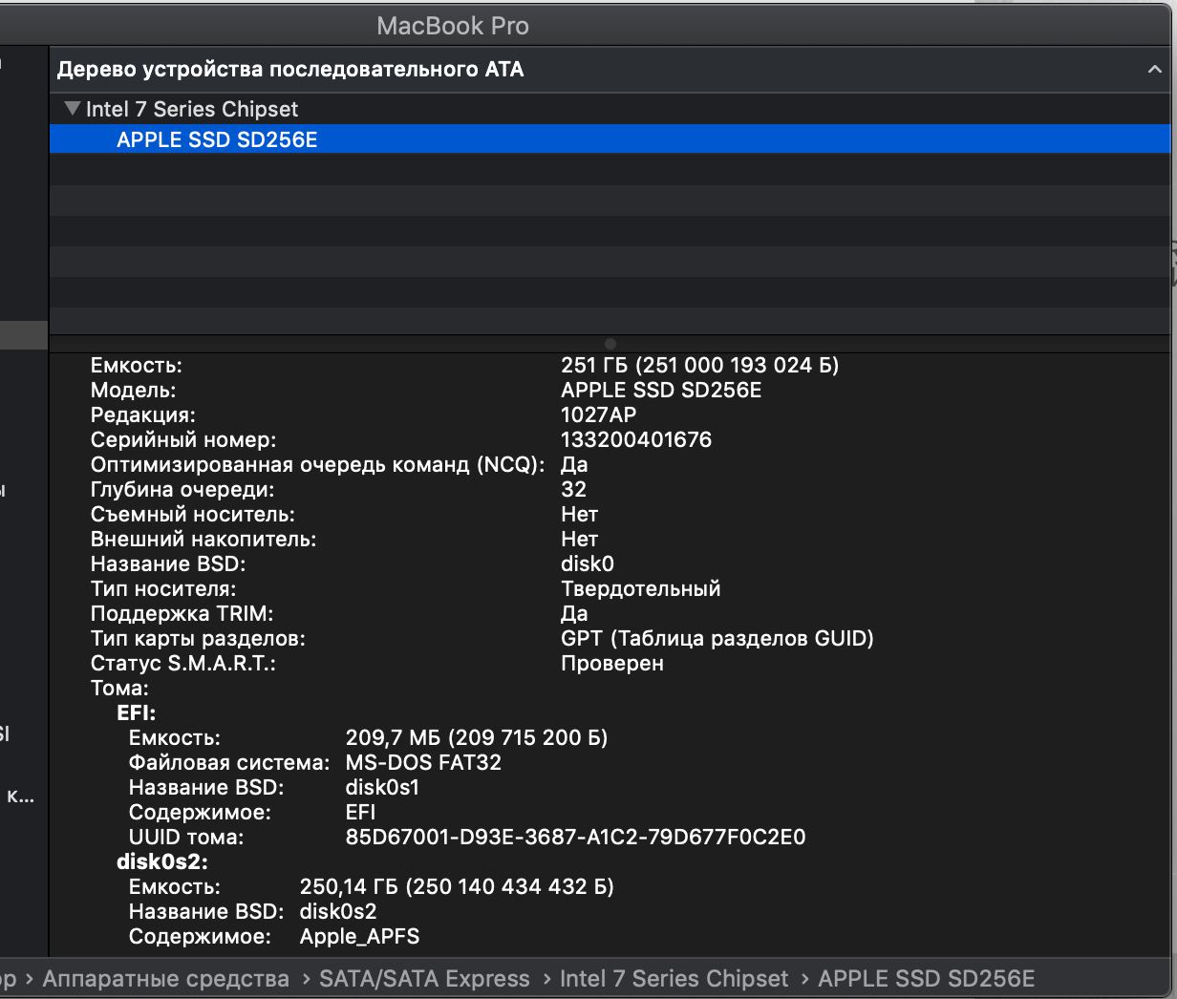Screen dimensions: 1177x999
Task: Click the media type value 'Твердотельный'
Action: pyautogui.click(x=641, y=589)
